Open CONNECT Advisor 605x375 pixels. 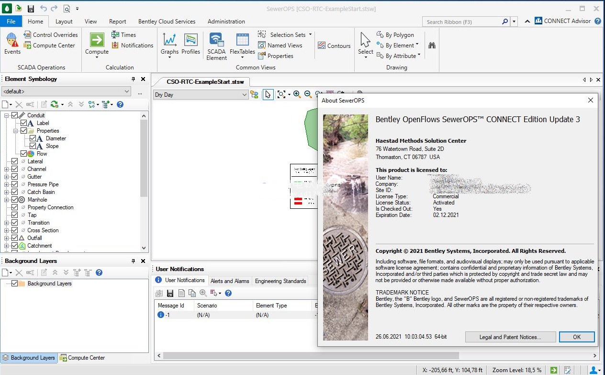[x=563, y=21]
